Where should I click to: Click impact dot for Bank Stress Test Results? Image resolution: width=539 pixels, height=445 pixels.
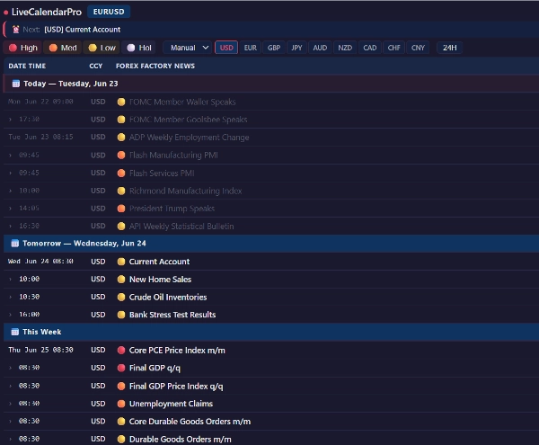(121, 315)
